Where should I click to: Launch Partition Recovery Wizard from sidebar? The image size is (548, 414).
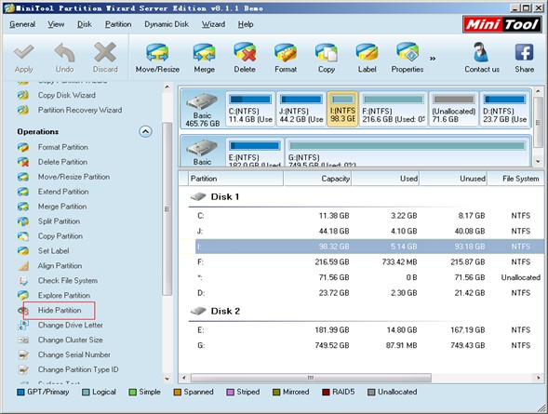(x=80, y=110)
